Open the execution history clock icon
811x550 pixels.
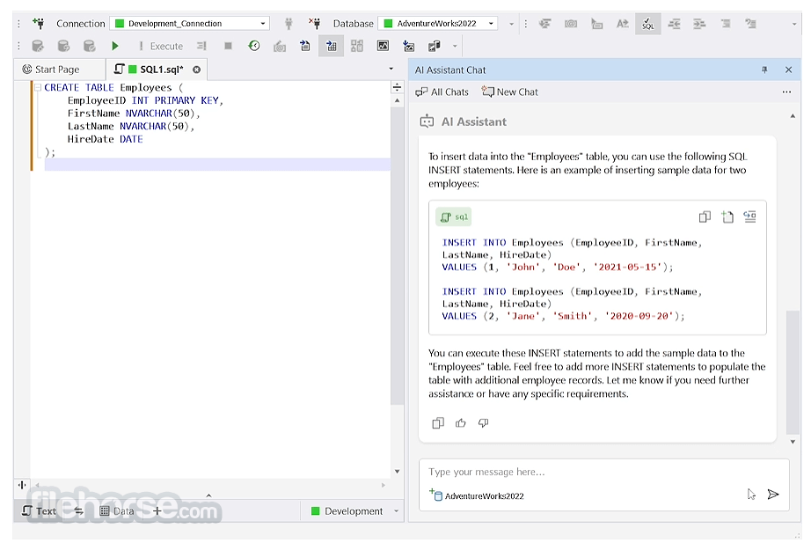point(254,46)
